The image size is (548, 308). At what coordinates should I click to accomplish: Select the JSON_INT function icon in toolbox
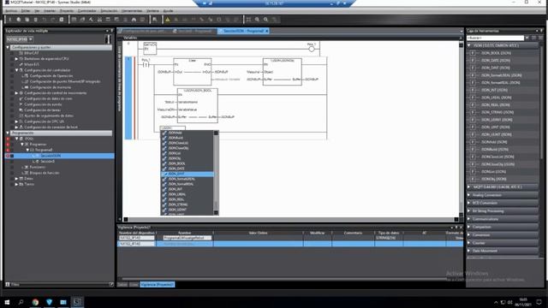click(473, 90)
